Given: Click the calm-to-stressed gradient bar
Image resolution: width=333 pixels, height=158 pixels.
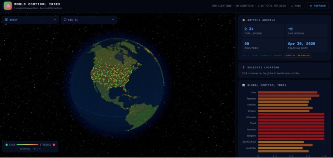Looking at the screenshot, I should [27, 145].
